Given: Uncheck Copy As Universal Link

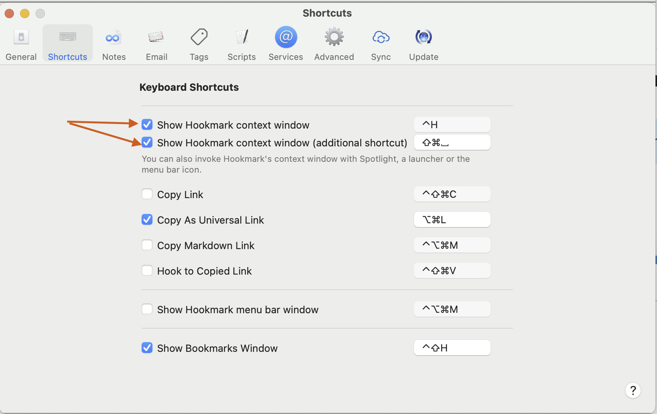Looking at the screenshot, I should tap(147, 220).
